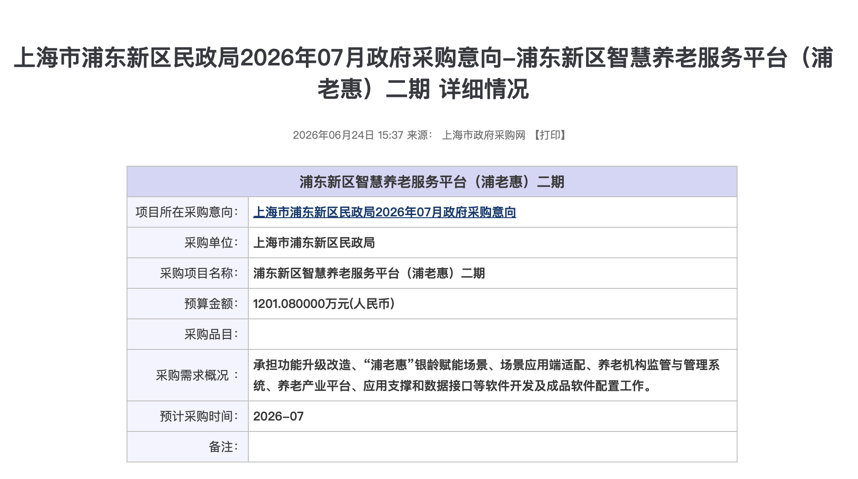Open the 上海市浦东新区民政局2026年07月政府采购意向 link
Viewport: 858px width, 479px height.
click(x=384, y=212)
